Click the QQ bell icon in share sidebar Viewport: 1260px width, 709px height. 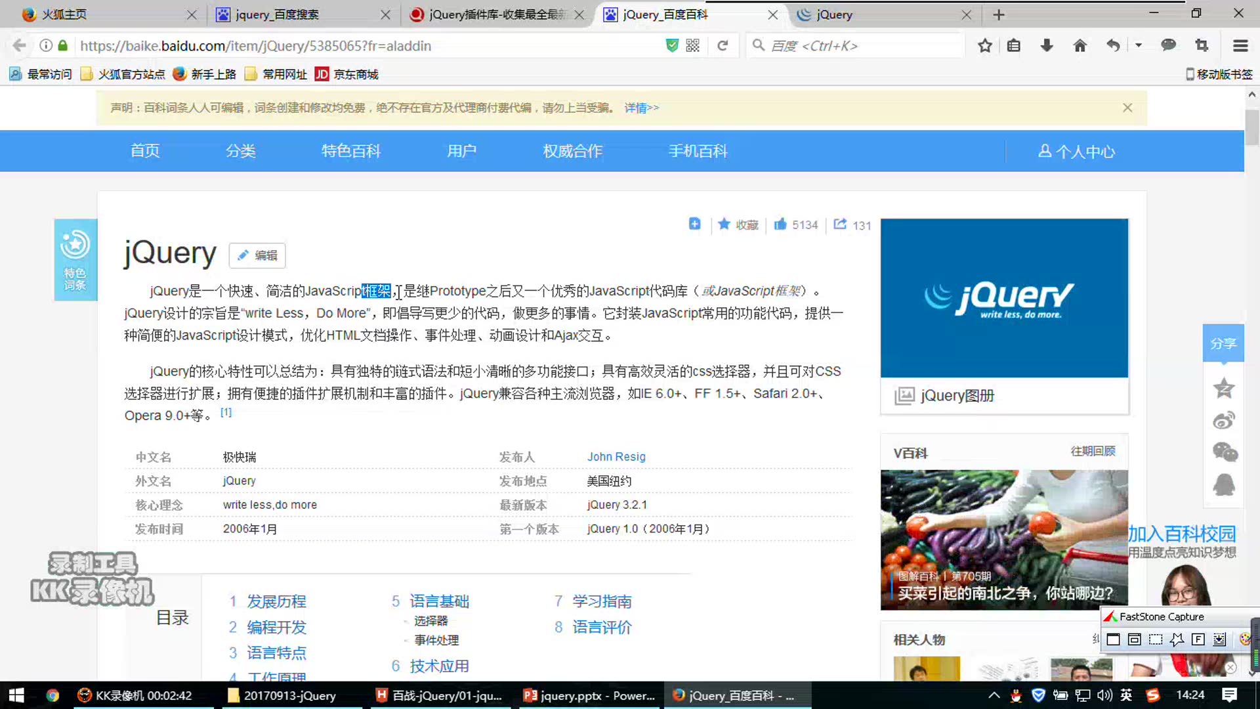(1223, 484)
